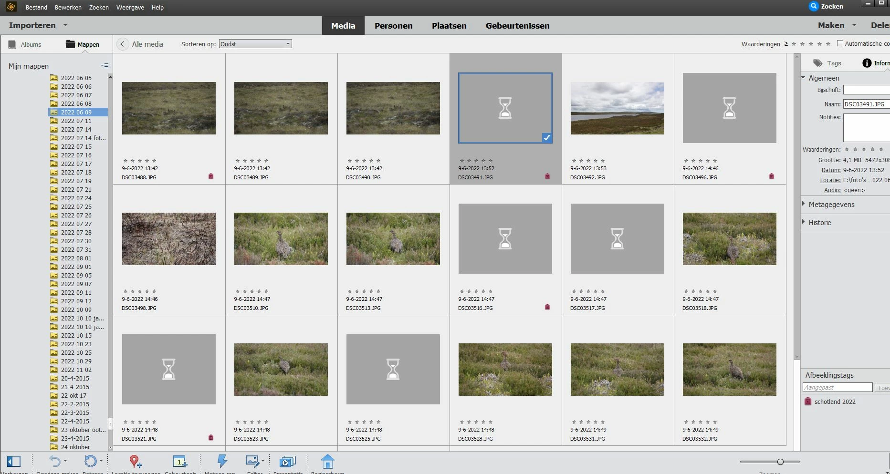Select the DSC03532.JPG bird thumbnail
Screen dimensions: 890x474
[x=729, y=370]
